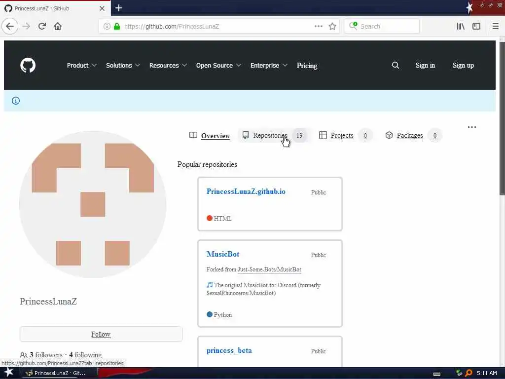Click the URL address bar field

pyautogui.click(x=218, y=27)
